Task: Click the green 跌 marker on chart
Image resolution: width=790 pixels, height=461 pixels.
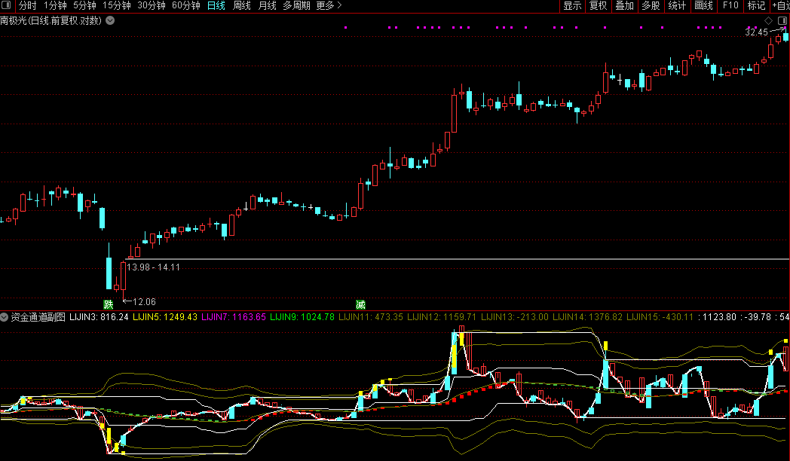Action: pos(108,304)
